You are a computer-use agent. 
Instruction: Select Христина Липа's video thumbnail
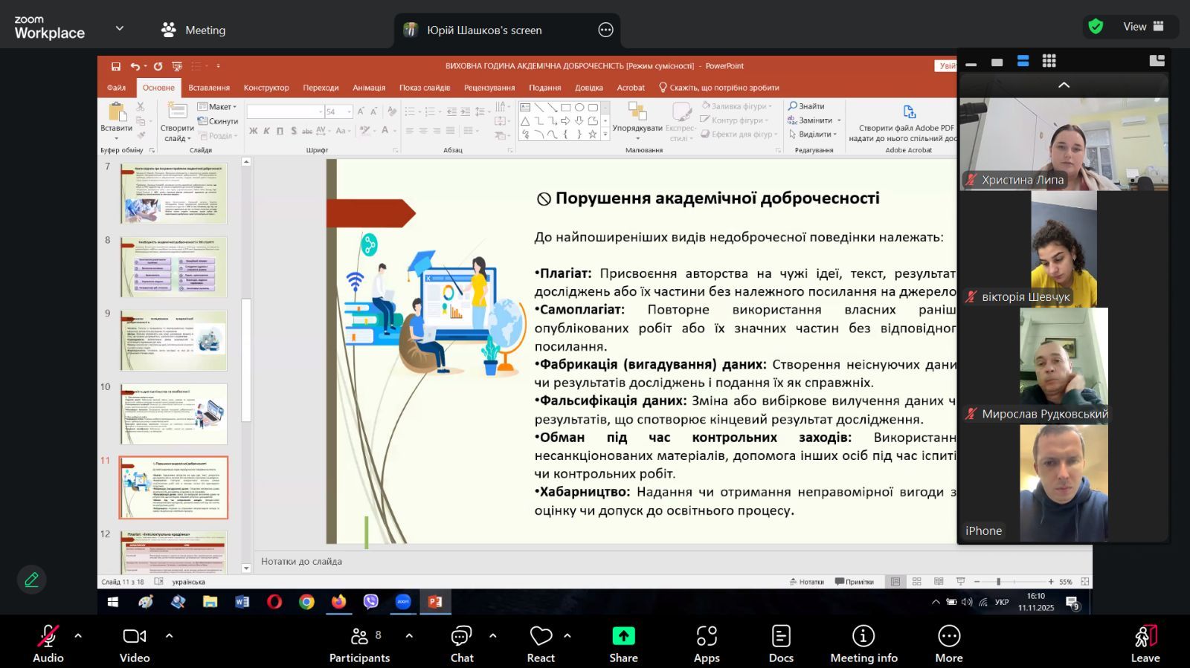pyautogui.click(x=1064, y=144)
